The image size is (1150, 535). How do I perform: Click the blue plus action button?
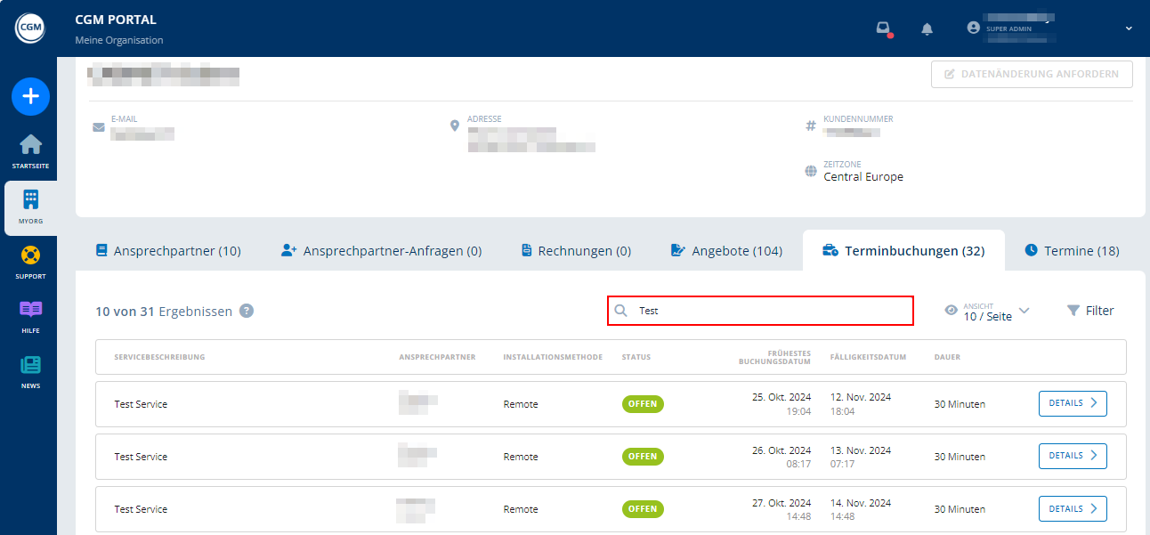(30, 96)
